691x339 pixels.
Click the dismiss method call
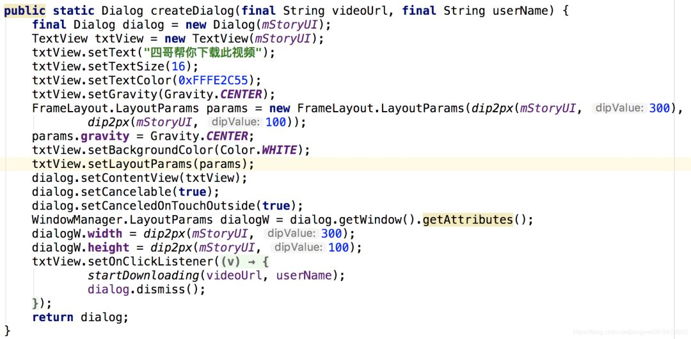pyautogui.click(x=161, y=290)
